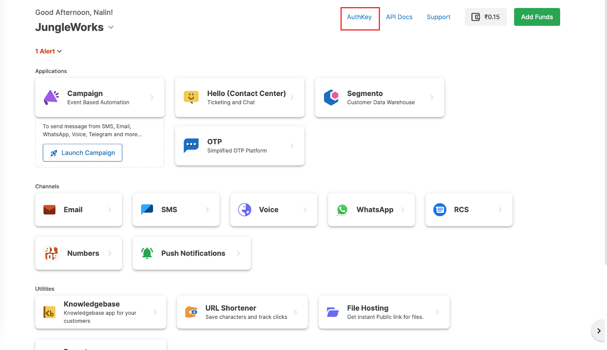Click the 'Customer Data Warehouse' subtitle
Viewport: 607px width, 350px height.
(x=381, y=102)
